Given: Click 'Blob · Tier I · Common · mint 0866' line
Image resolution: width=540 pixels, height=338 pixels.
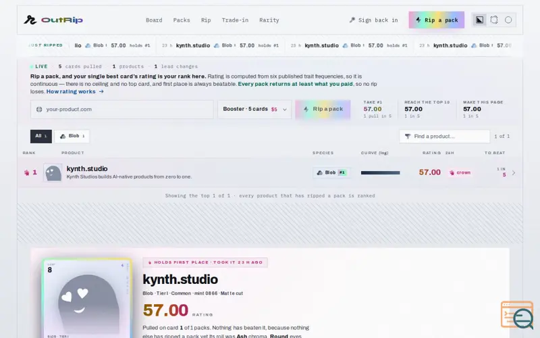Looking at the screenshot, I should tap(192, 293).
